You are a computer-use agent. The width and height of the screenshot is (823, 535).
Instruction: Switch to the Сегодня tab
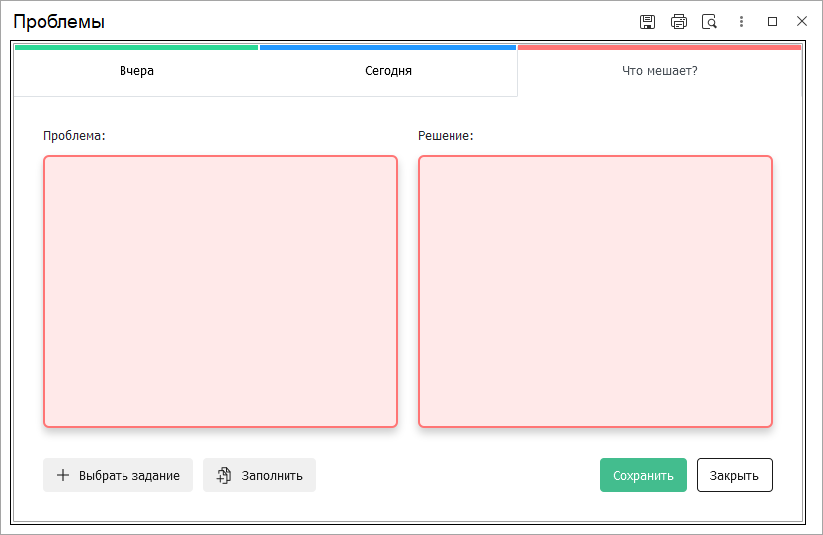pyautogui.click(x=387, y=71)
